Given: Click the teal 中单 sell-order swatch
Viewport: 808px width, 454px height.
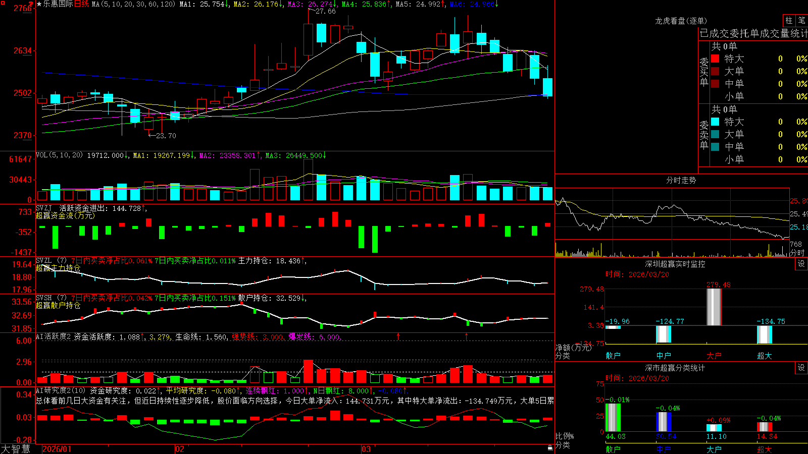Looking at the screenshot, I should [x=715, y=147].
